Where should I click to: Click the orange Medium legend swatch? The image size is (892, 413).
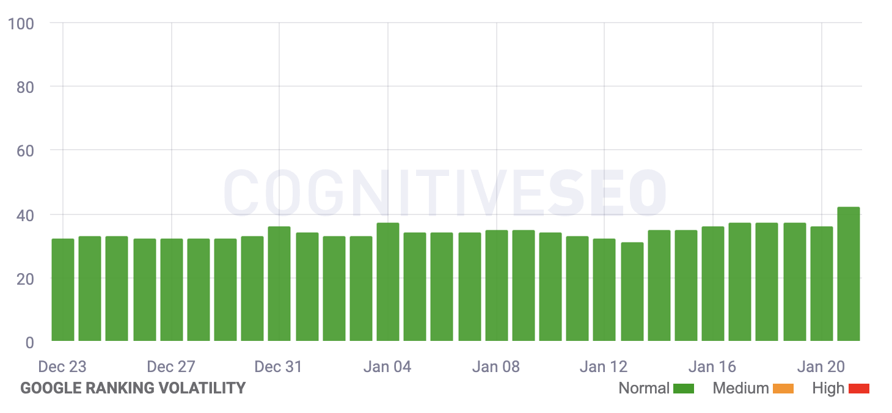[x=783, y=389]
